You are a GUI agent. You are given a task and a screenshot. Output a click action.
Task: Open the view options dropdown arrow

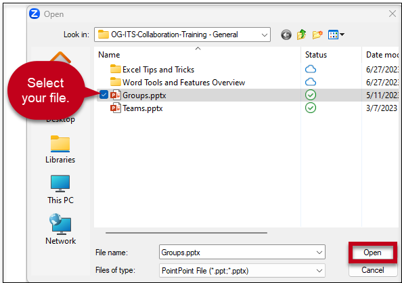pos(342,35)
